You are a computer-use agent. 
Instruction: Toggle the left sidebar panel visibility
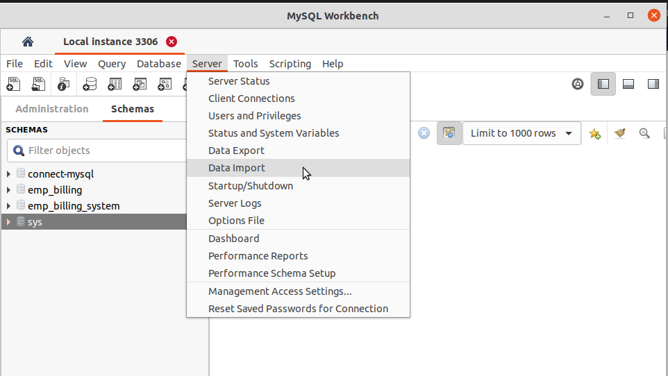[603, 85]
